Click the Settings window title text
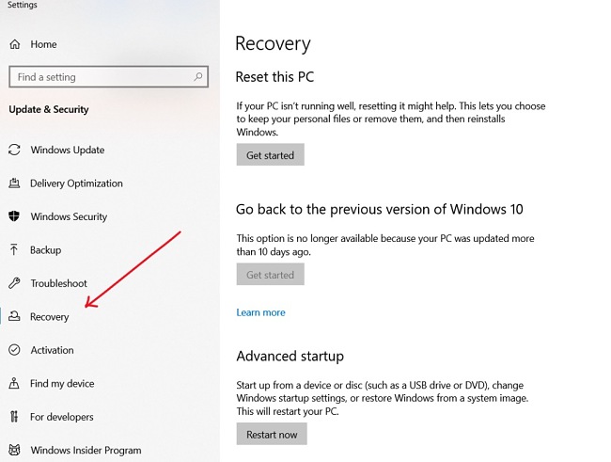 point(23,5)
